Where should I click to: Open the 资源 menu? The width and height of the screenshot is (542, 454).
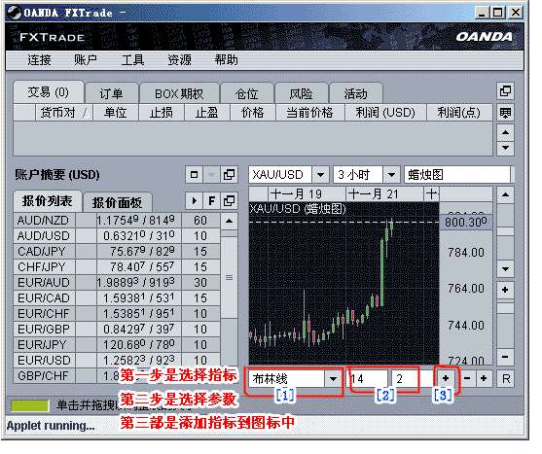click(x=179, y=60)
